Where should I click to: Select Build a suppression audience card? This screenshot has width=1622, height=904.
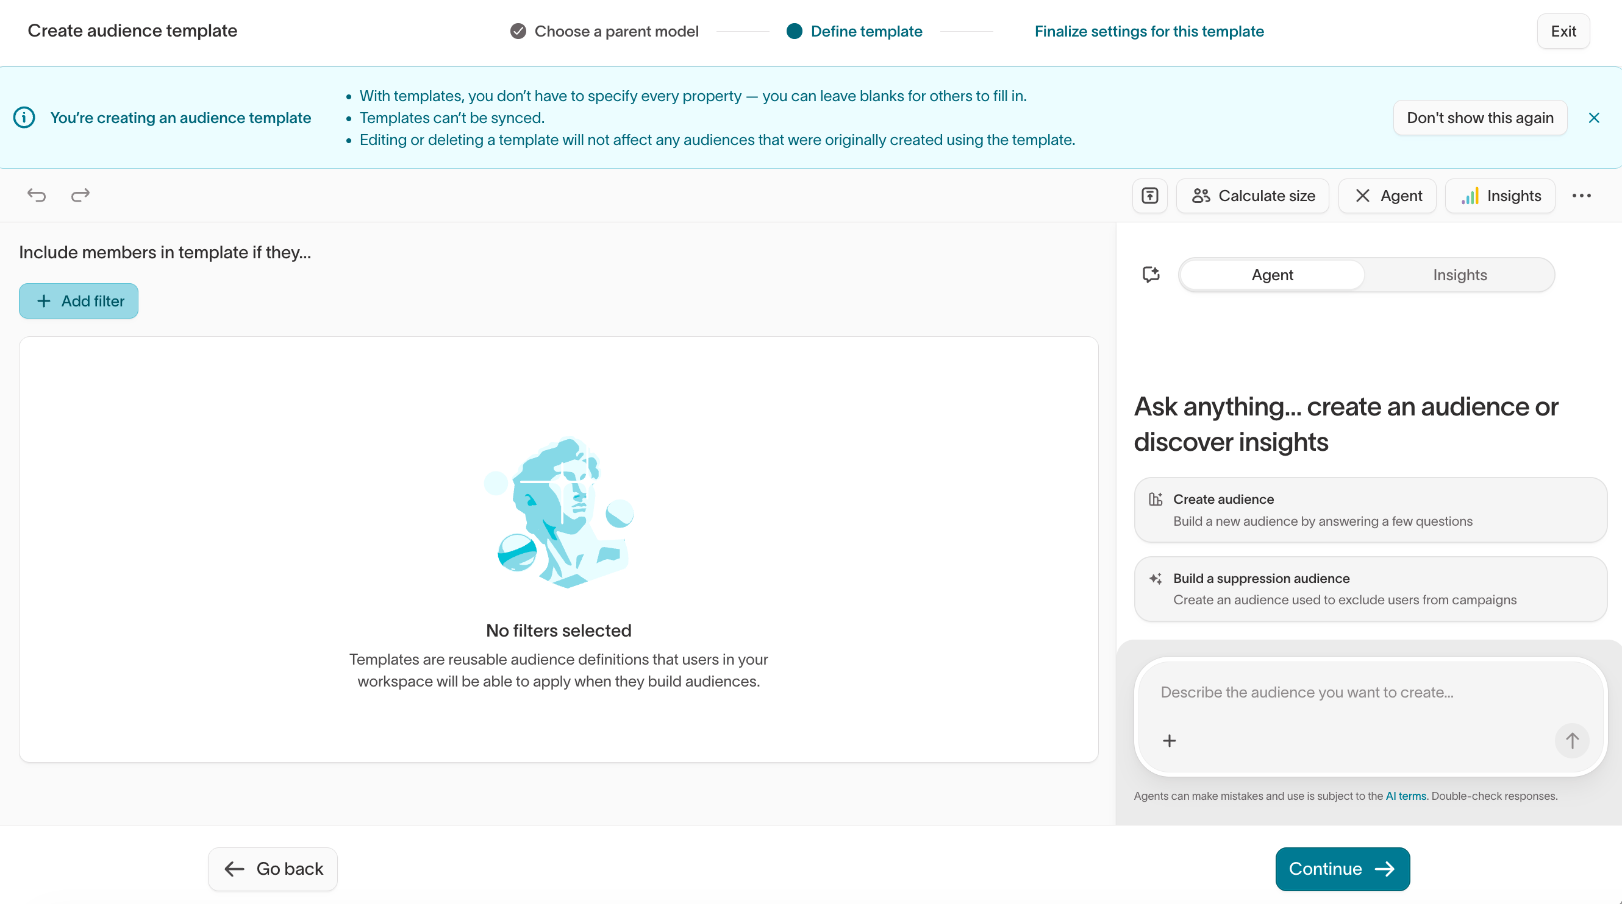point(1370,590)
